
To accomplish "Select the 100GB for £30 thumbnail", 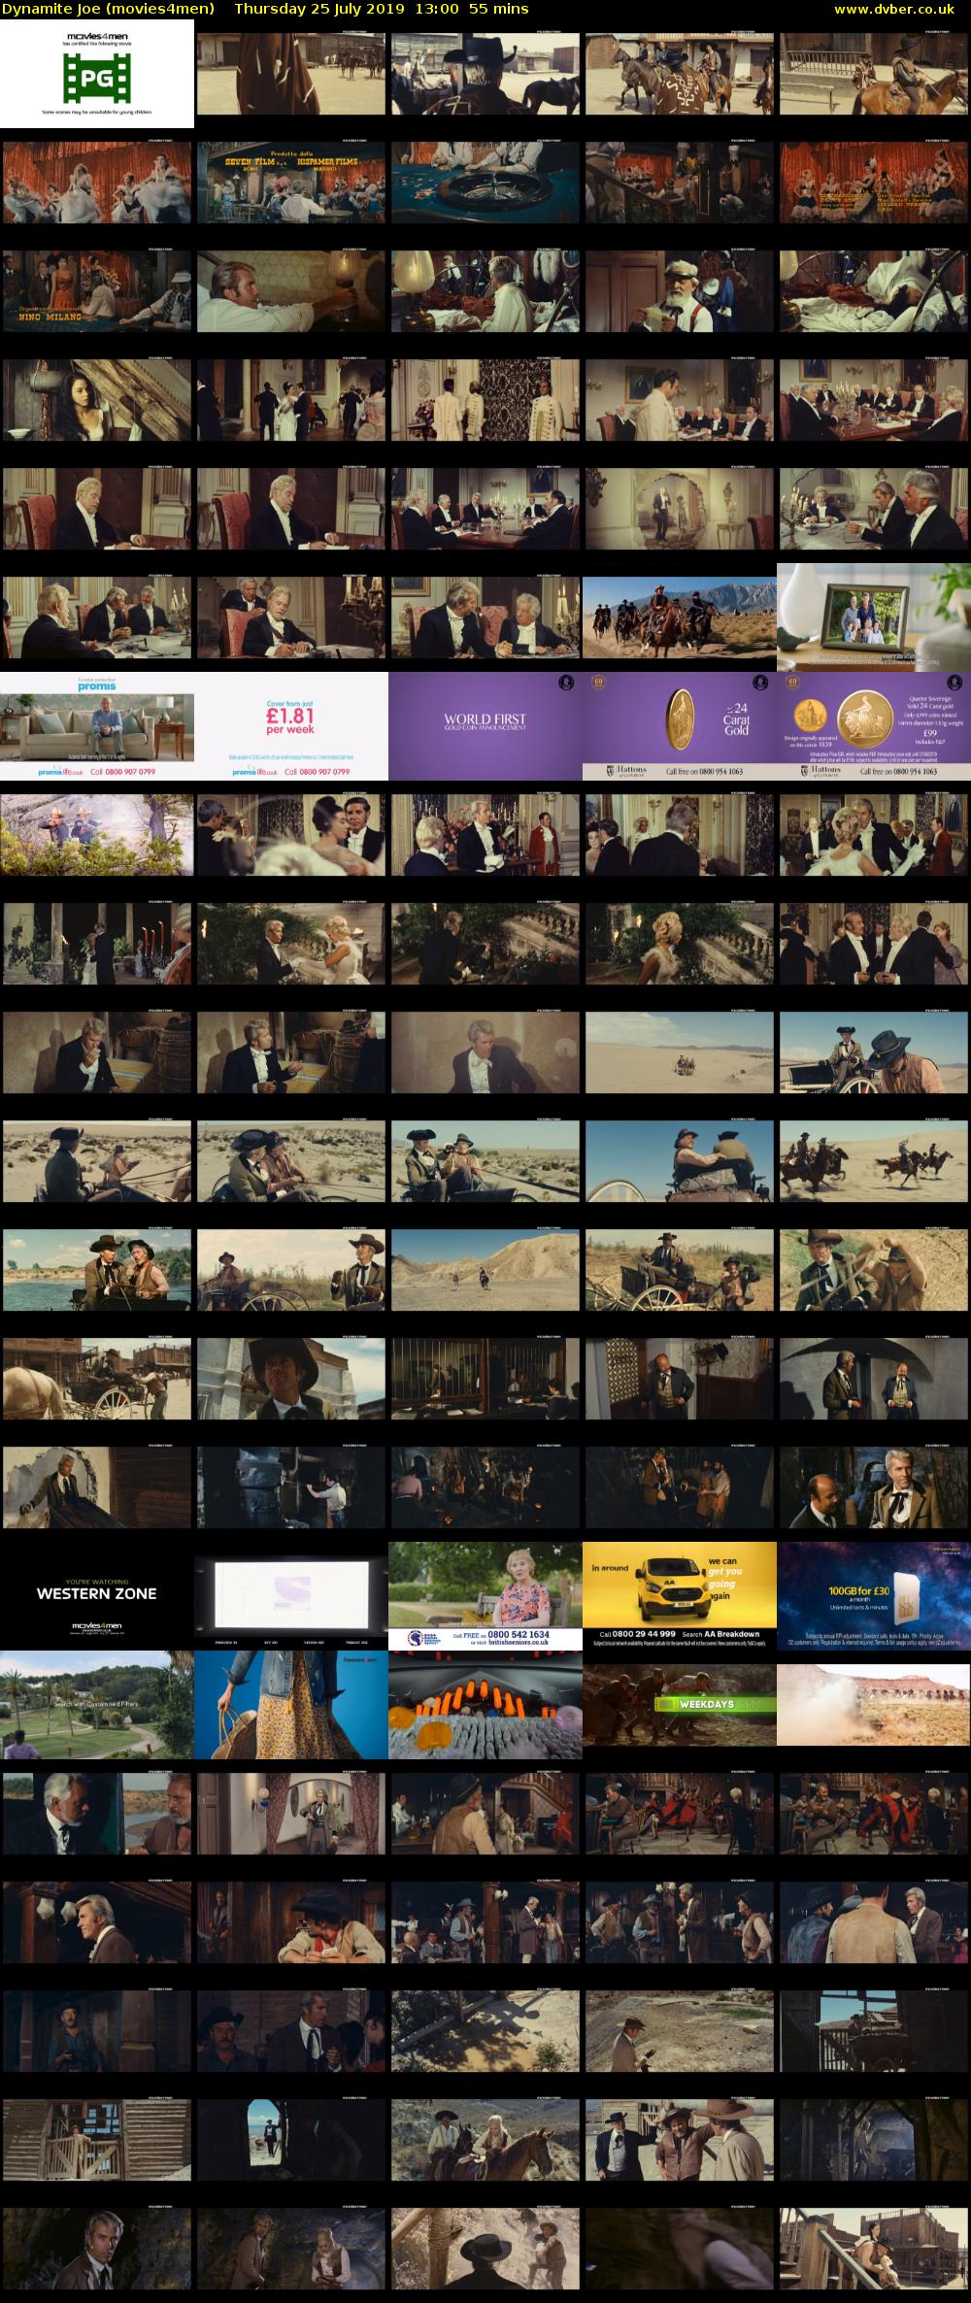I will point(874,1596).
